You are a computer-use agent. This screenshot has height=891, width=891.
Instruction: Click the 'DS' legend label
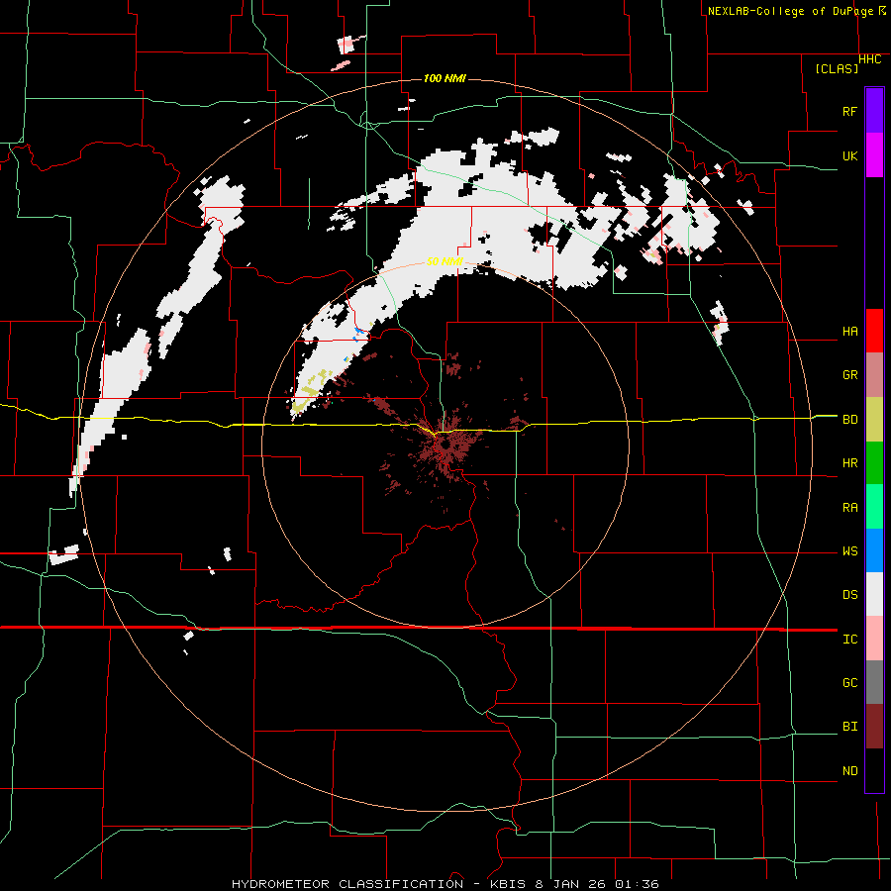pos(850,595)
